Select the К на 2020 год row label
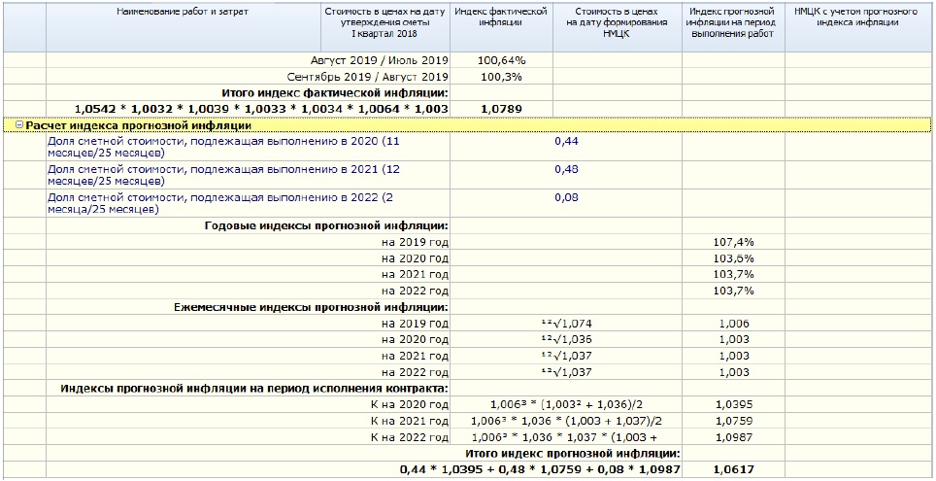Image resolution: width=936 pixels, height=481 pixels. pos(410,404)
